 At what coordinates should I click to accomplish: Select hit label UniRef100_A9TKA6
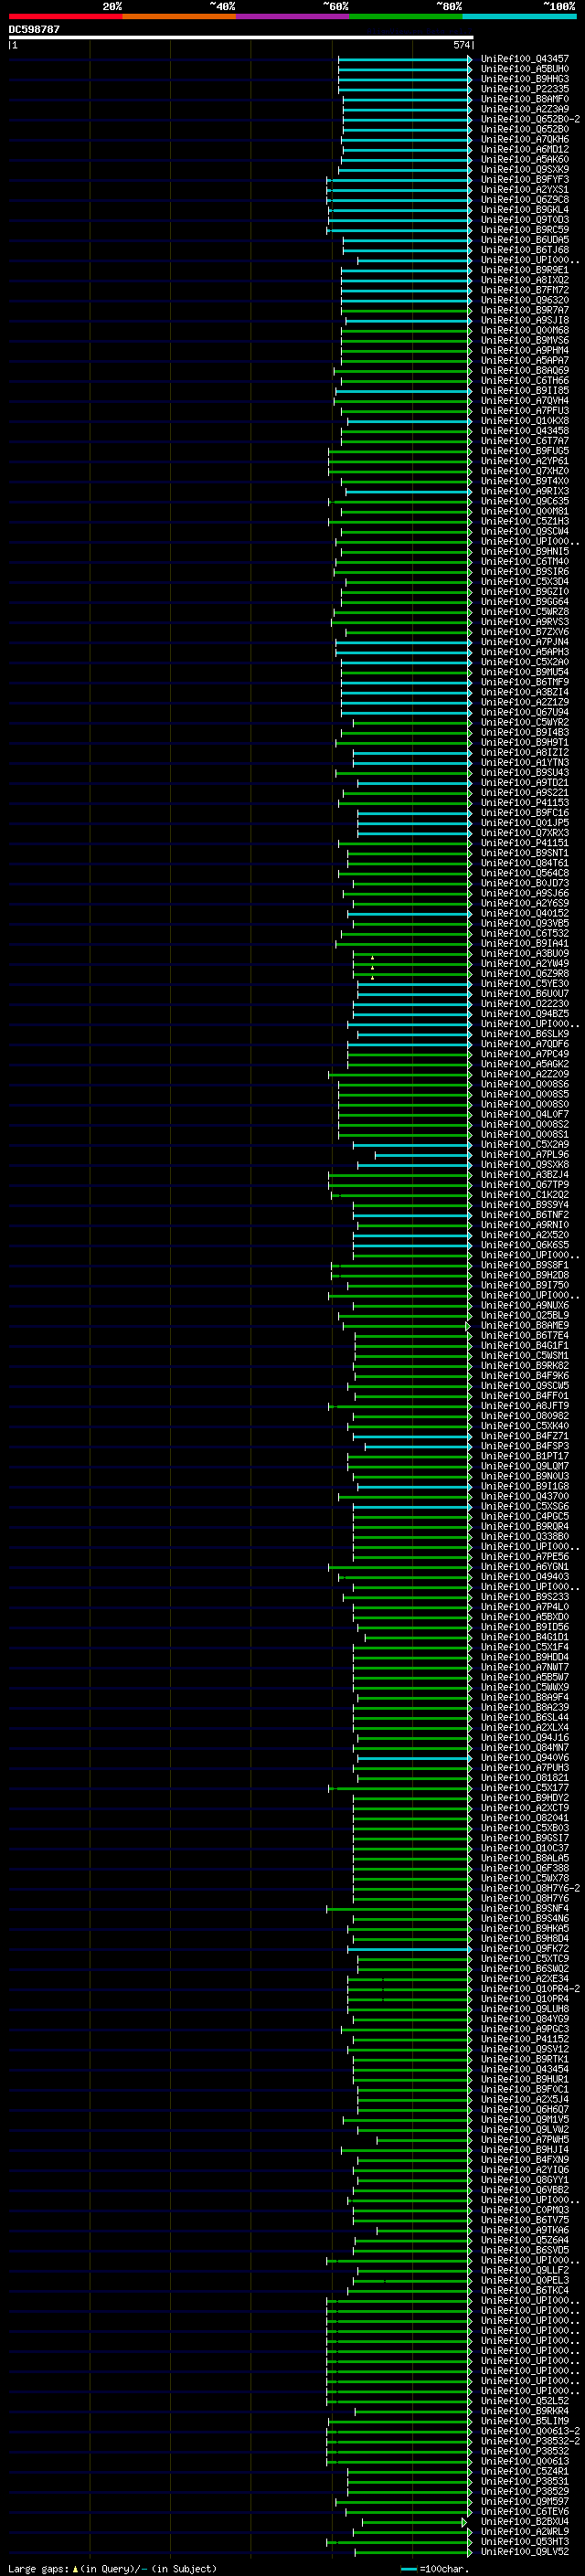(x=524, y=2231)
